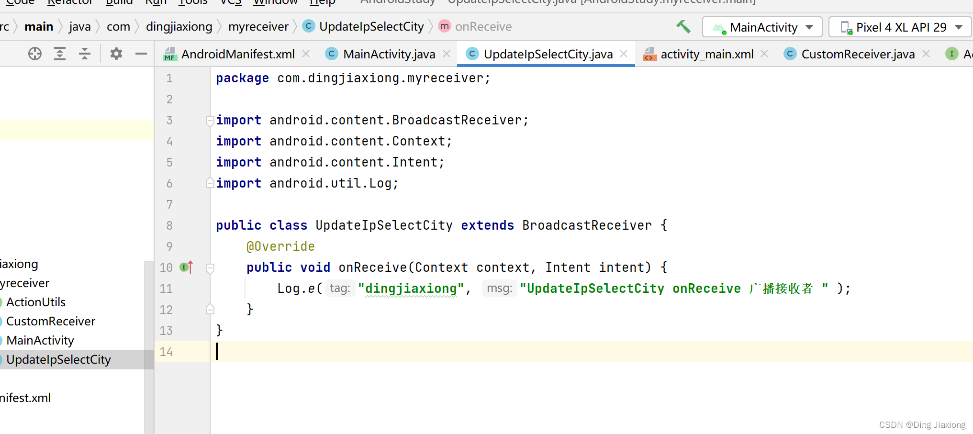Switch to the activity_main.xml tab
Screen dimensions: 973x434
pos(707,54)
